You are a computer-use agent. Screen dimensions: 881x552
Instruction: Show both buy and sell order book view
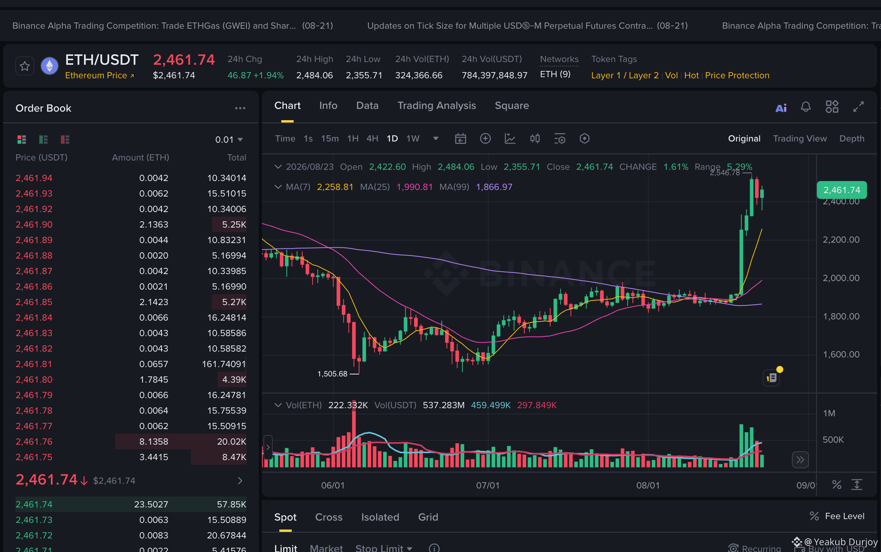tap(22, 139)
